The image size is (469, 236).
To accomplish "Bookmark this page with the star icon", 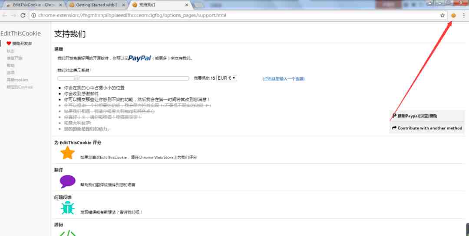I will pyautogui.click(x=443, y=16).
